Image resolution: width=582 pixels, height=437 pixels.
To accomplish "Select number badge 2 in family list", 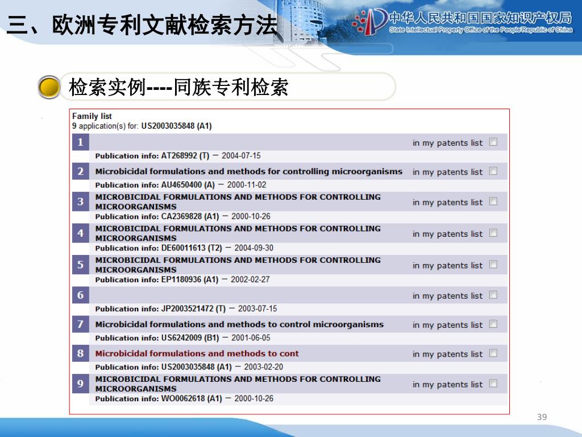I will [81, 171].
